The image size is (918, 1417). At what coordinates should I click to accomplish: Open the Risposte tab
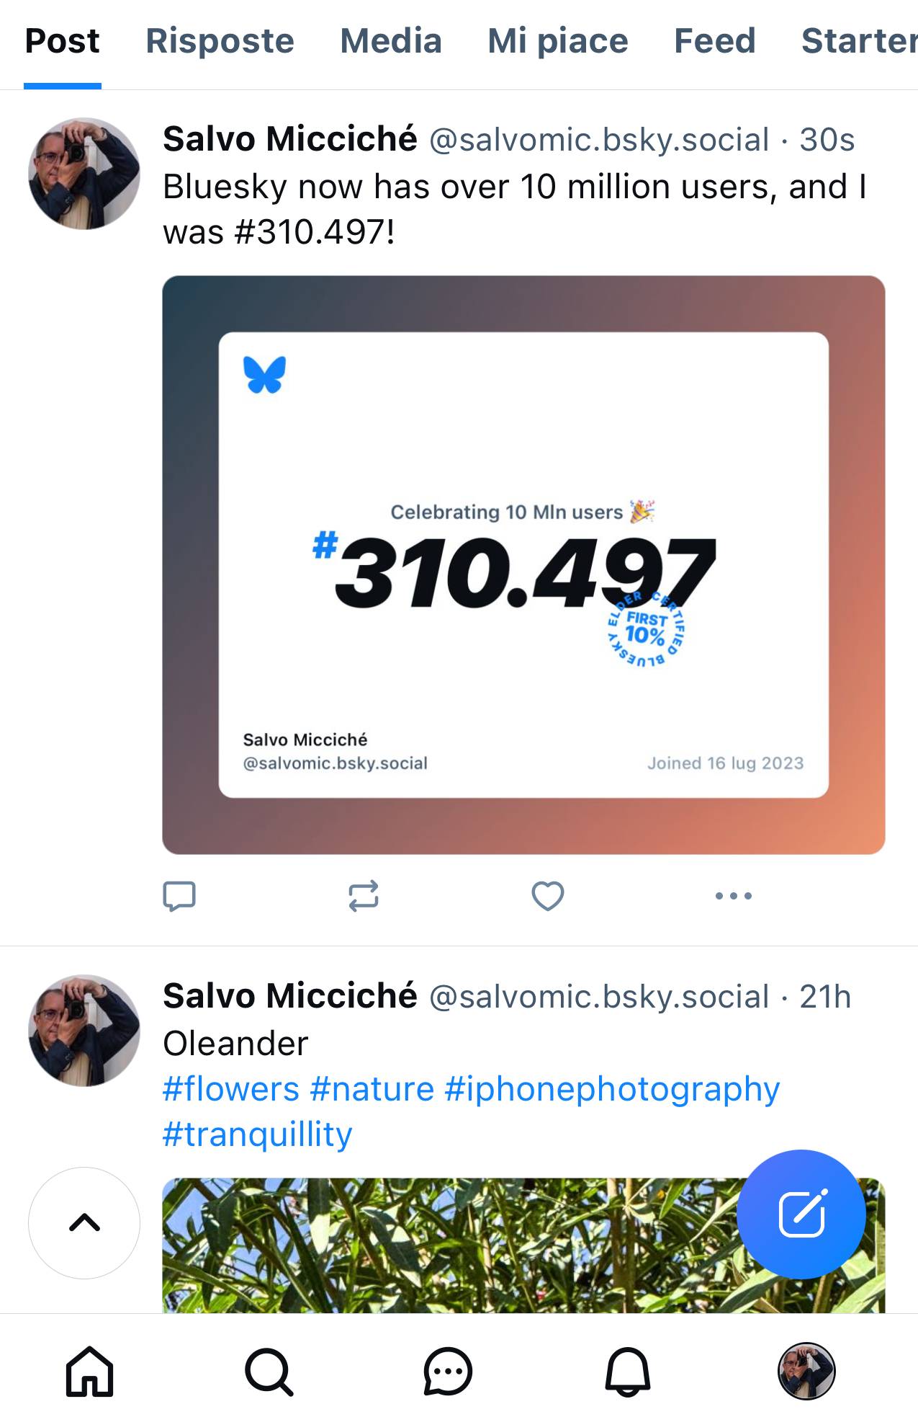pos(219,41)
